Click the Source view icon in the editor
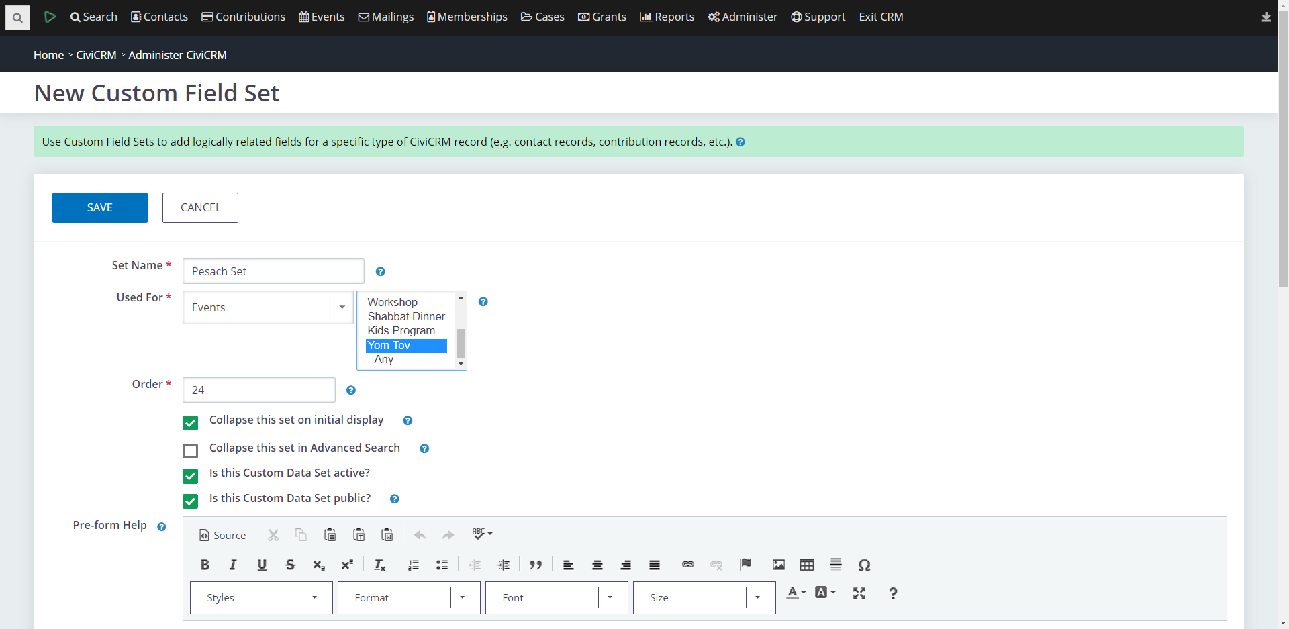 (222, 535)
